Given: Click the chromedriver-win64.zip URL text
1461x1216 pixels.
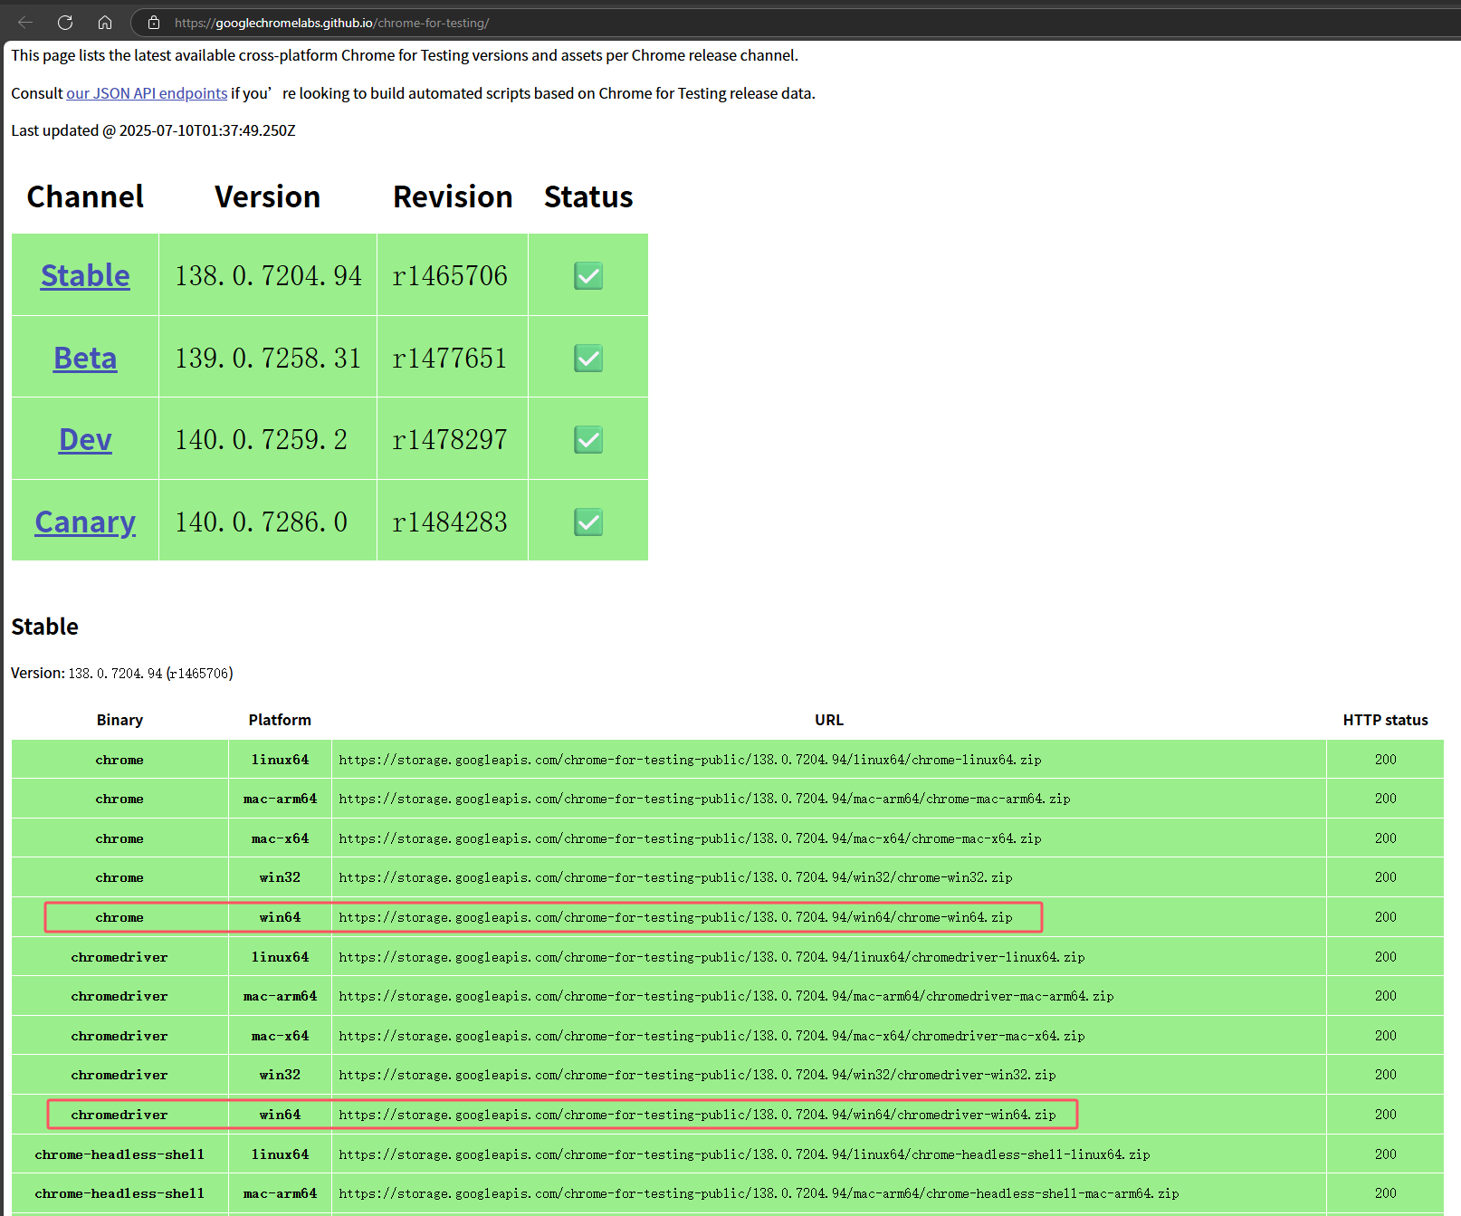Looking at the screenshot, I should [697, 1115].
